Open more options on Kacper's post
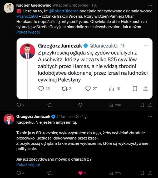 click(150, 5)
